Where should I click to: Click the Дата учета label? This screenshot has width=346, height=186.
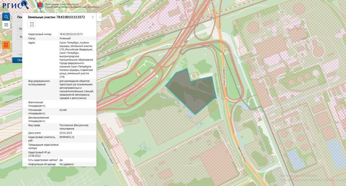(x=34, y=133)
